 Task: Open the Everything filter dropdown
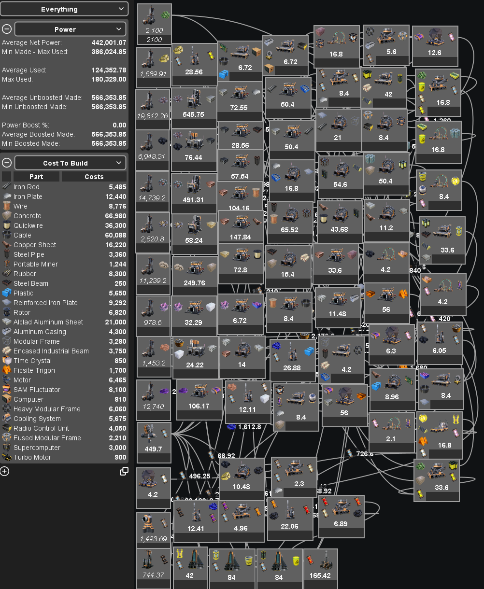coord(64,9)
